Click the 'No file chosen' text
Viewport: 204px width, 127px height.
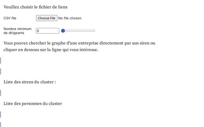click(x=70, y=18)
